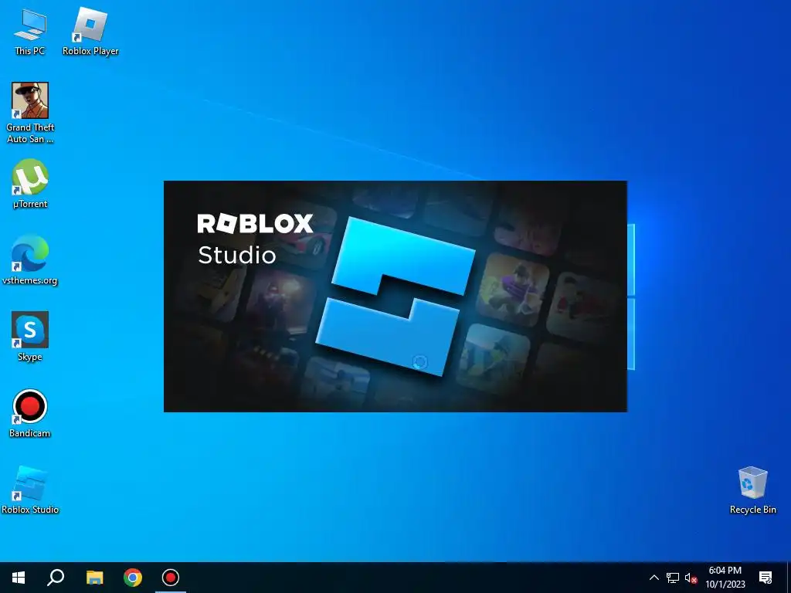Image resolution: width=791 pixels, height=593 pixels.
Task: Select the µTorrent desktop shortcut
Action: click(30, 184)
